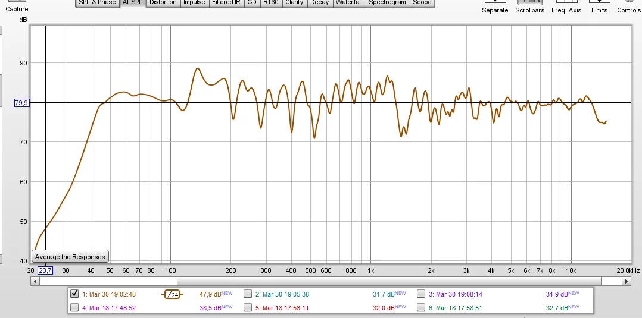Switch to the SPL & Phase tab

pyautogui.click(x=98, y=3)
